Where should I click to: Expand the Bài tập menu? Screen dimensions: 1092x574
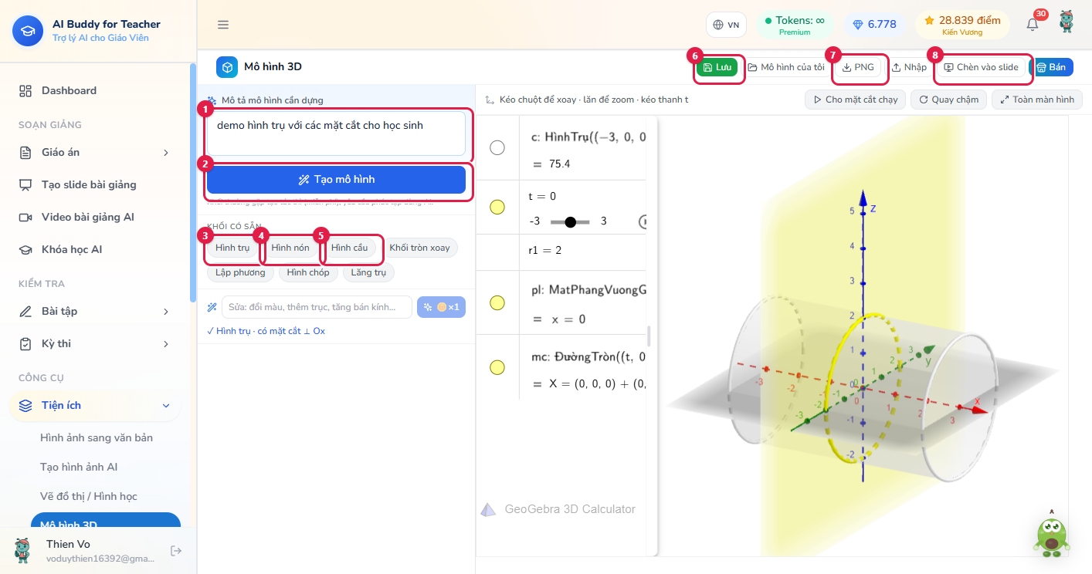click(94, 311)
